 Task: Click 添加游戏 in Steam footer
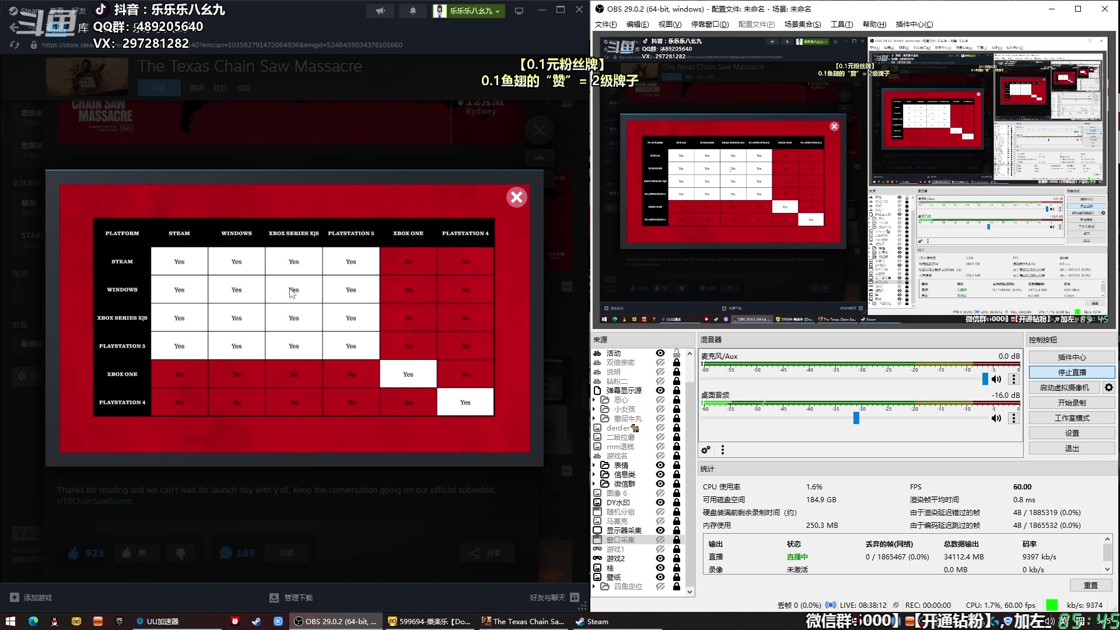[x=31, y=597]
